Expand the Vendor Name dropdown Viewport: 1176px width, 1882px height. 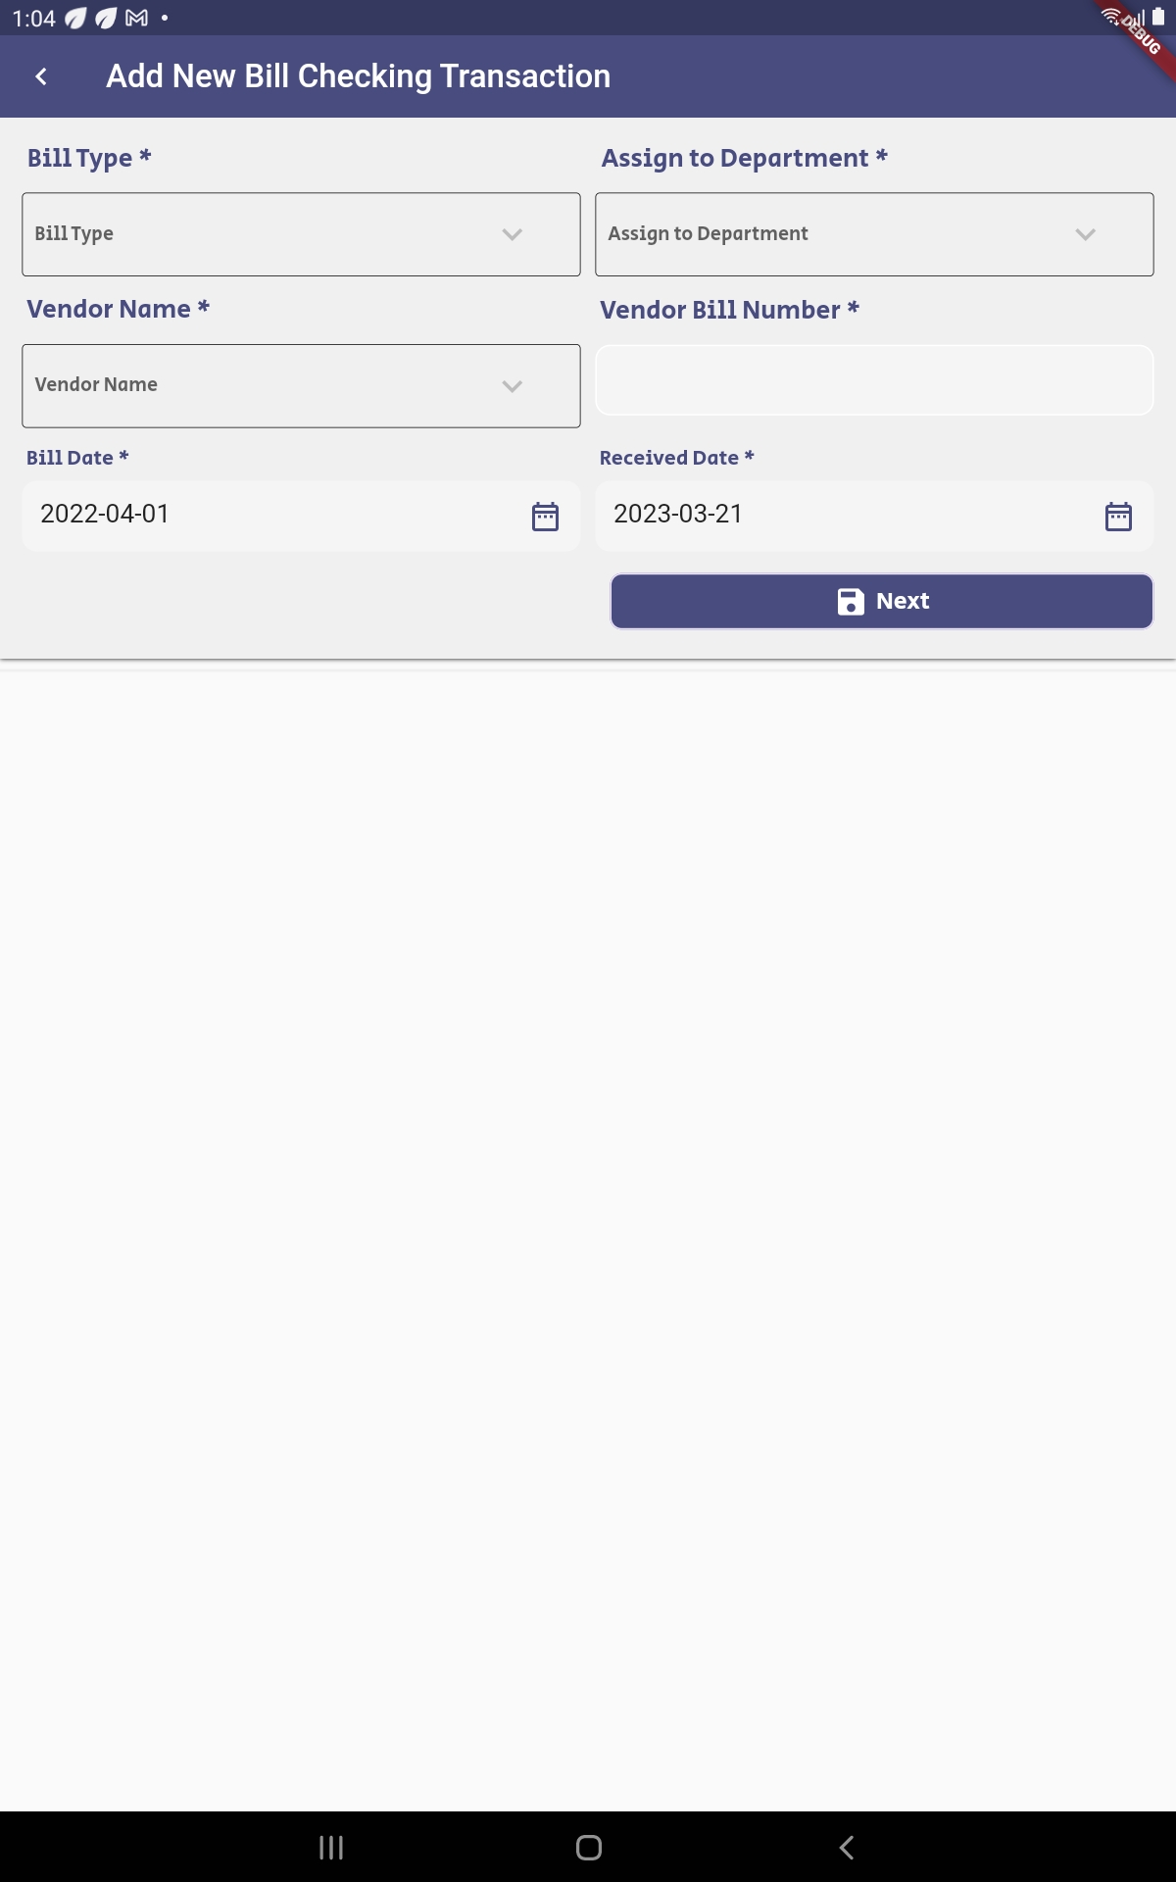pyautogui.click(x=301, y=385)
